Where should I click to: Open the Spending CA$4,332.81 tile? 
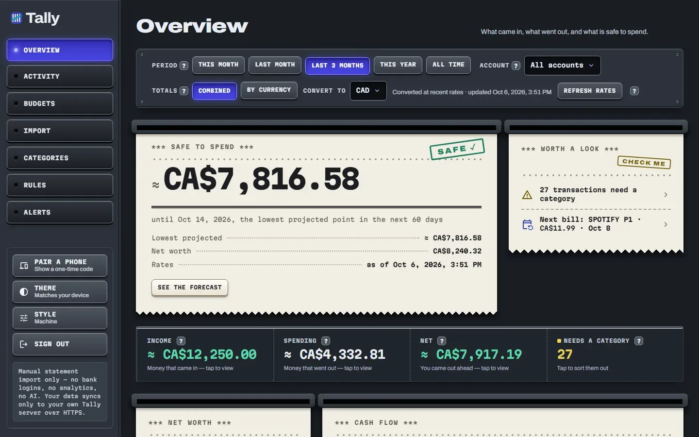(342, 355)
